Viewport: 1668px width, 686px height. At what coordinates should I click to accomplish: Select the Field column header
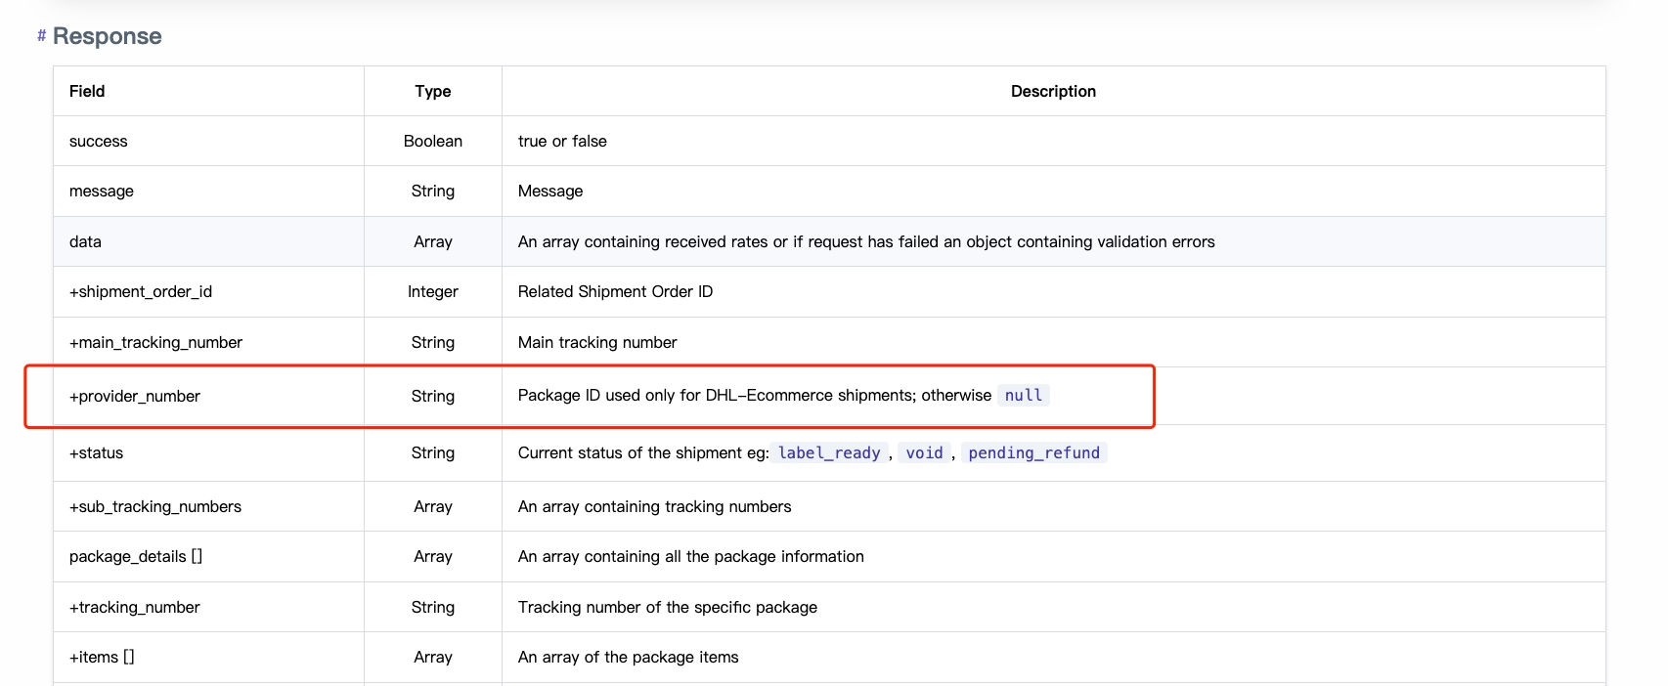[x=87, y=91]
